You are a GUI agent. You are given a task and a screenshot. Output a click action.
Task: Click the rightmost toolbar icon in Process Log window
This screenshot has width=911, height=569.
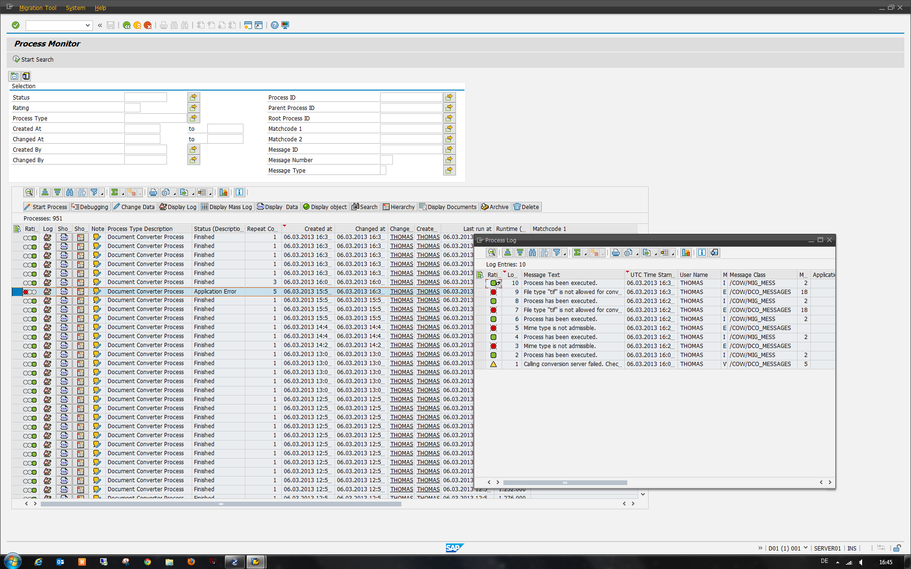pos(715,253)
